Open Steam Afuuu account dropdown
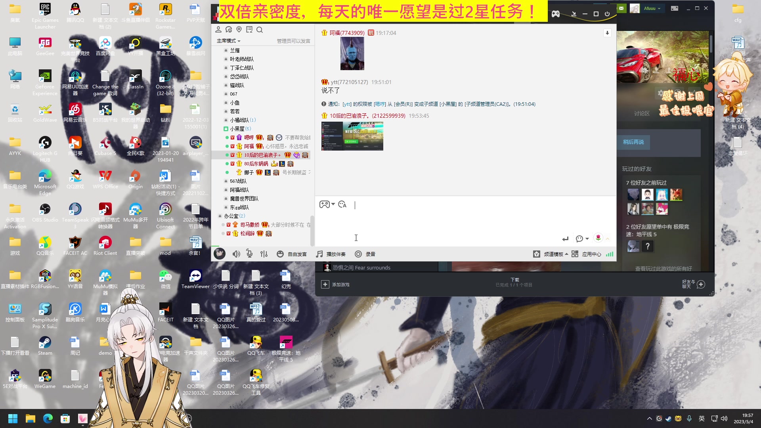The width and height of the screenshot is (761, 428). pos(652,8)
